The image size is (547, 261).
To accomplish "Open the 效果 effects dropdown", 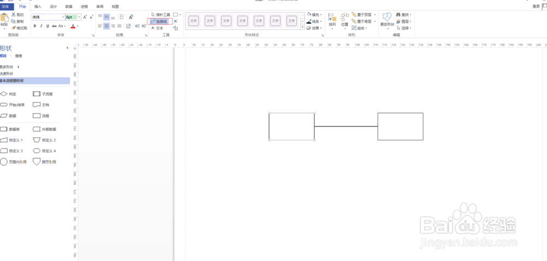I will coord(315,28).
